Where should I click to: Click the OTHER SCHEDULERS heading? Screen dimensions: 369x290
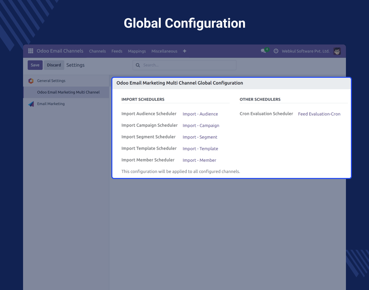260,99
